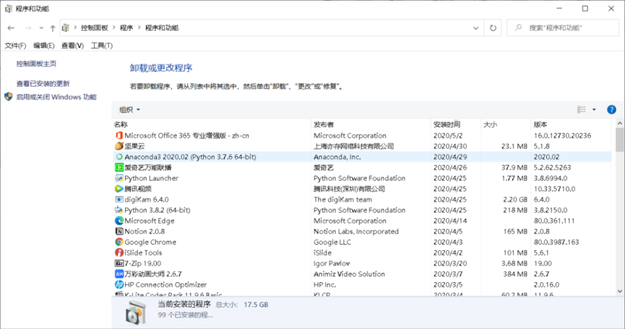Click the Windows features shield icon
Image resolution: width=625 pixels, height=329 pixels.
pos(8,97)
